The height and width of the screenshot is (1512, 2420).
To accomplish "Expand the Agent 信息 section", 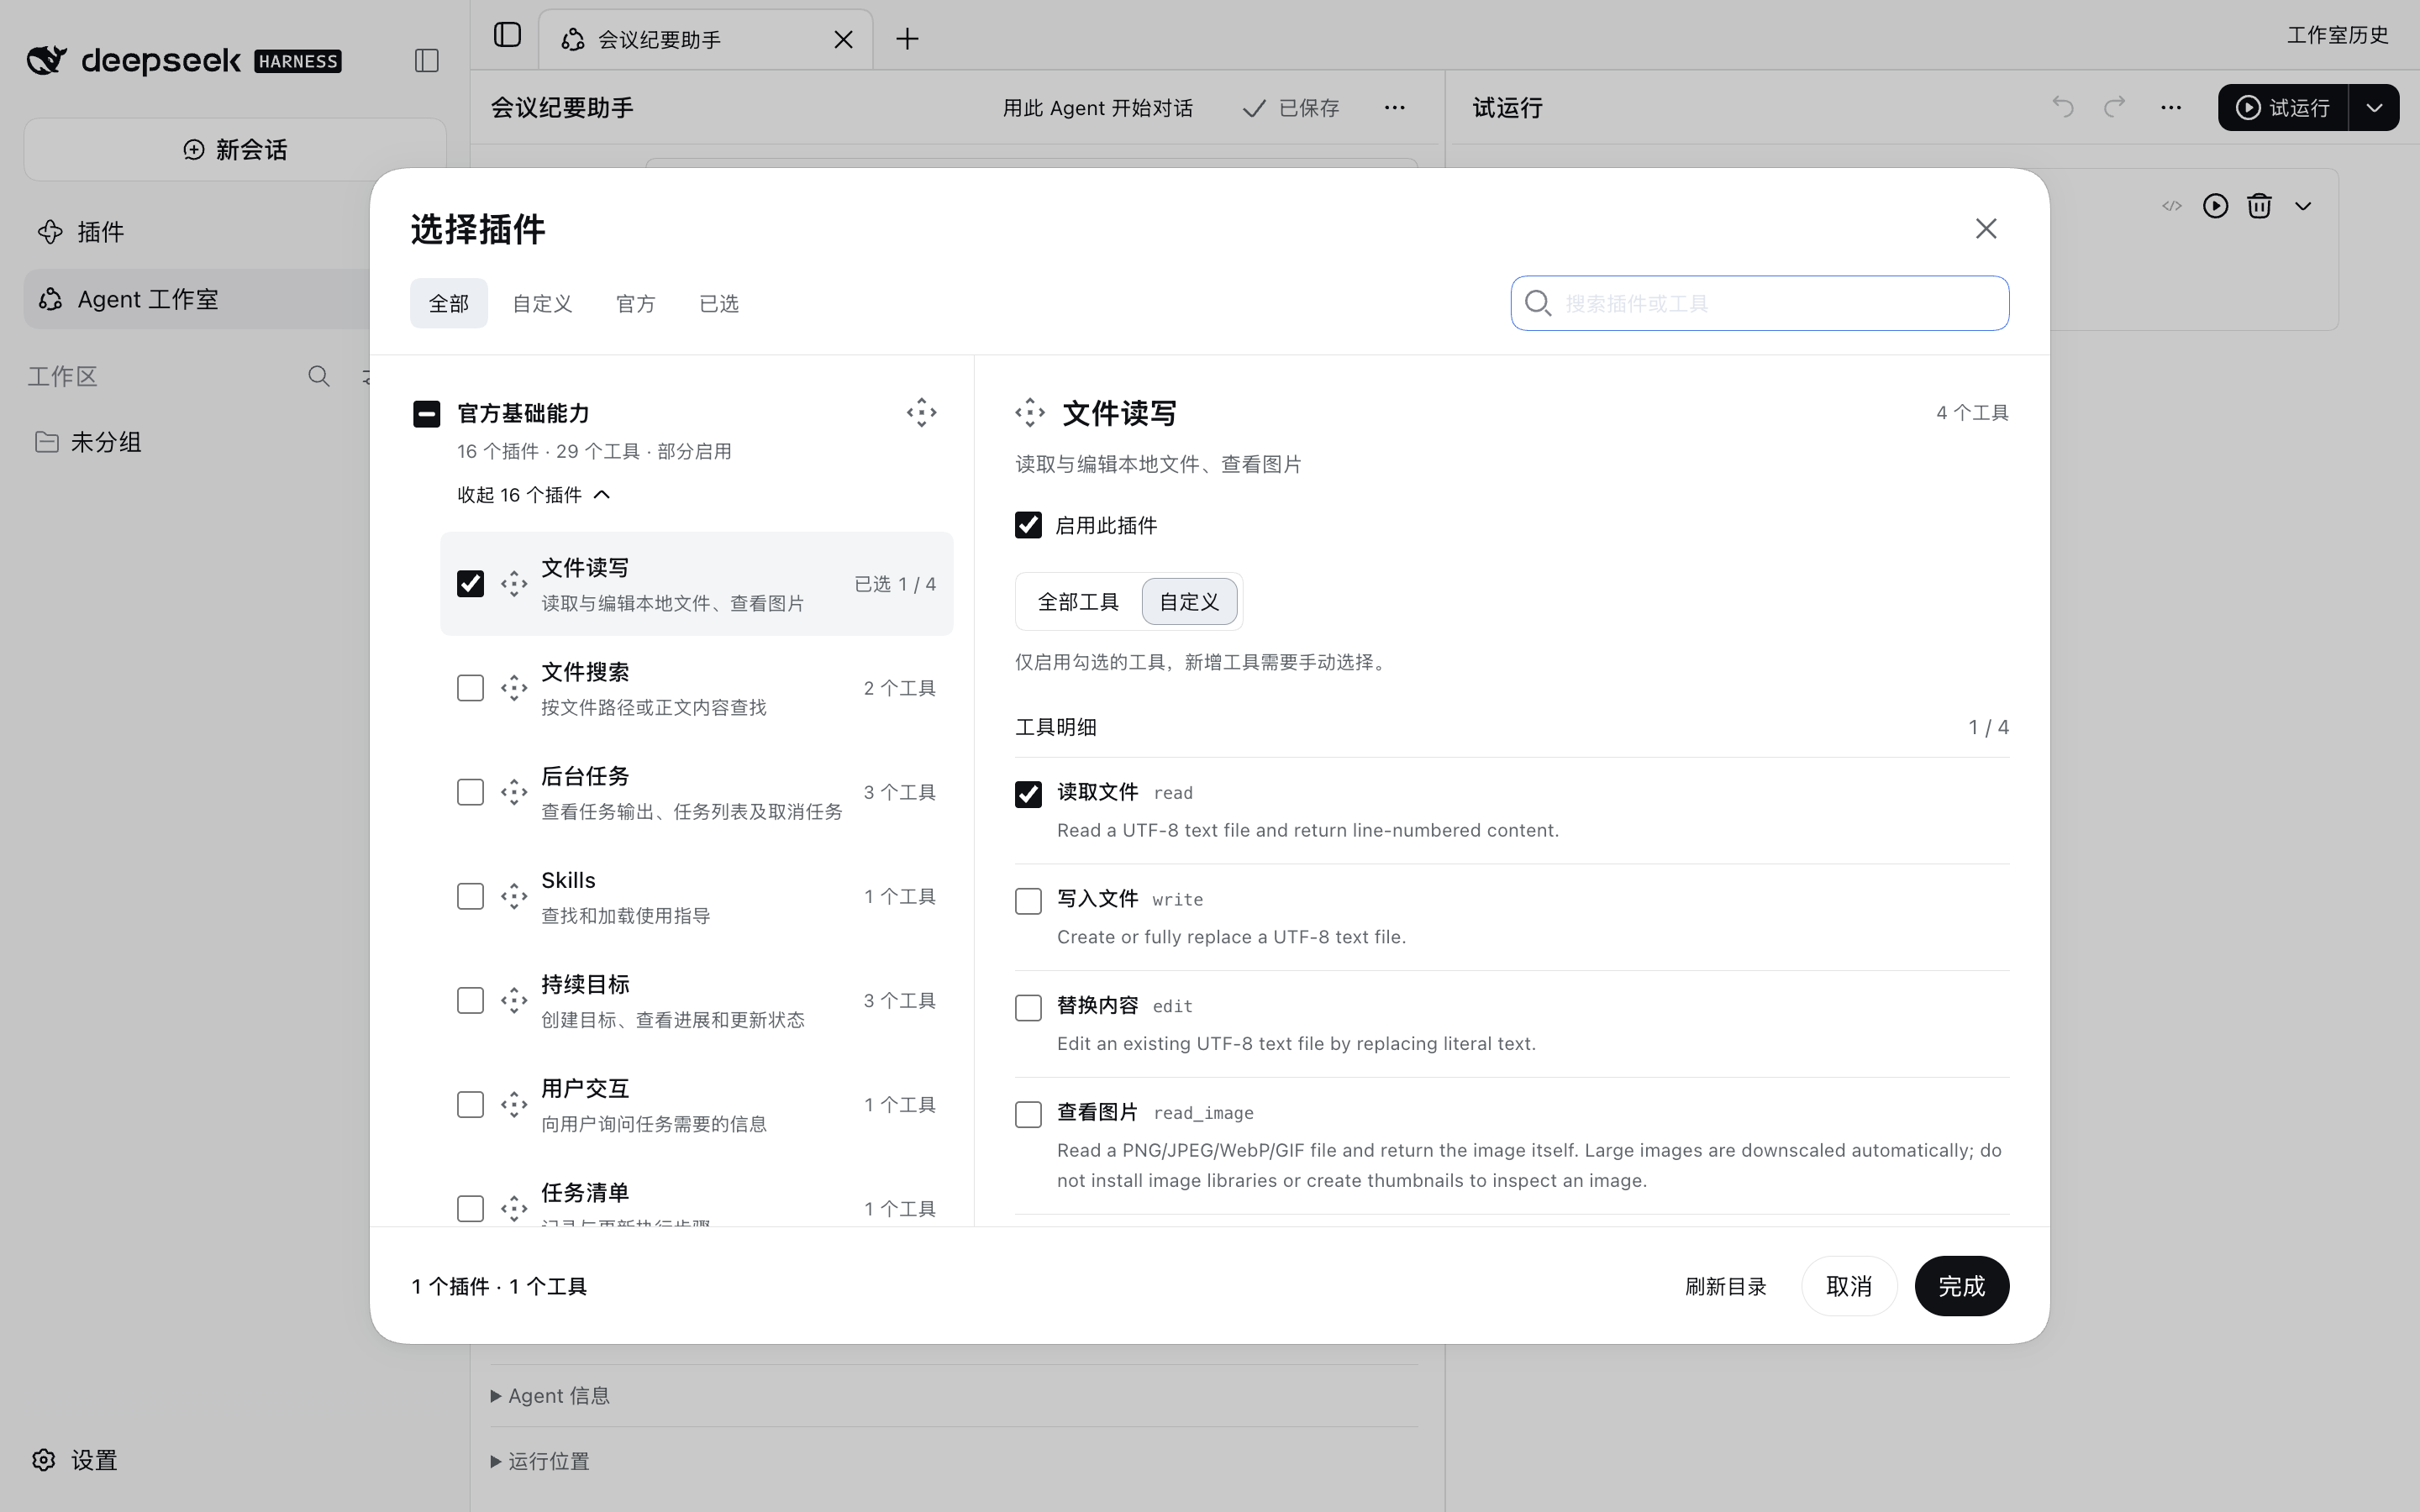I will (x=550, y=1396).
